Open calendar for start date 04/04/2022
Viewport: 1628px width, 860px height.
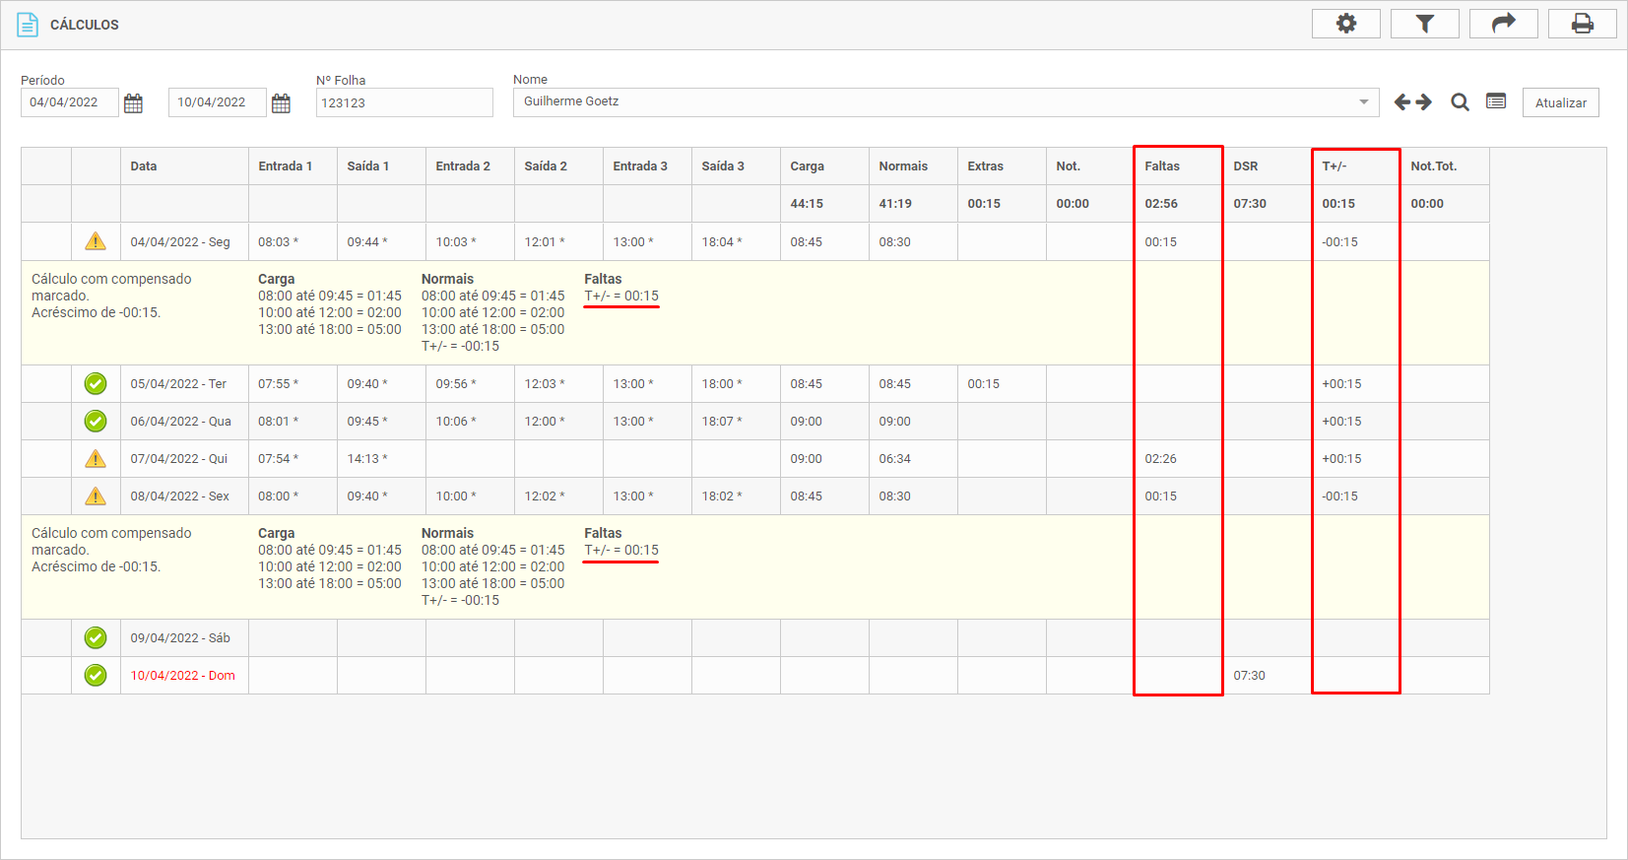[x=134, y=103]
